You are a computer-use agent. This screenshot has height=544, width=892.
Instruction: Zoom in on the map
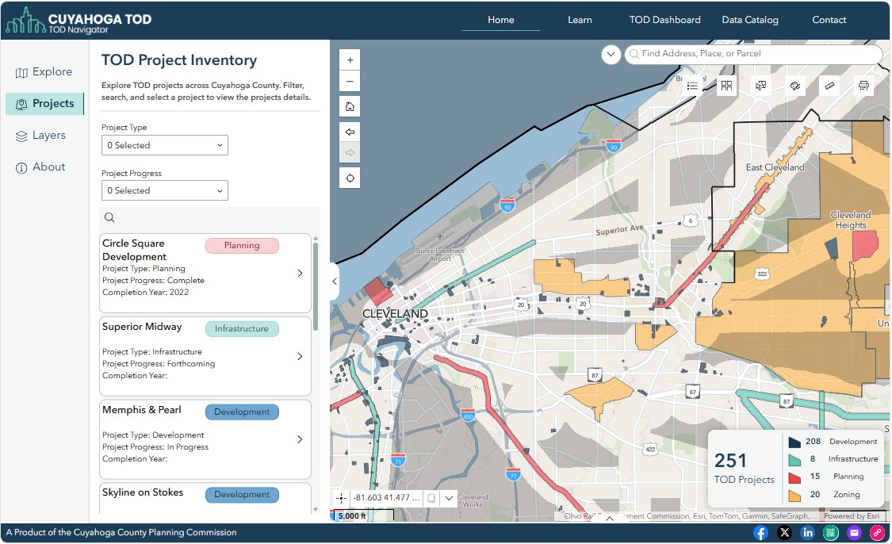pos(350,59)
